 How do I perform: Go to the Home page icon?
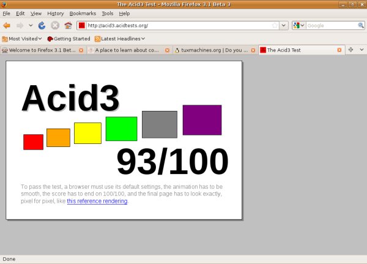(x=68, y=25)
